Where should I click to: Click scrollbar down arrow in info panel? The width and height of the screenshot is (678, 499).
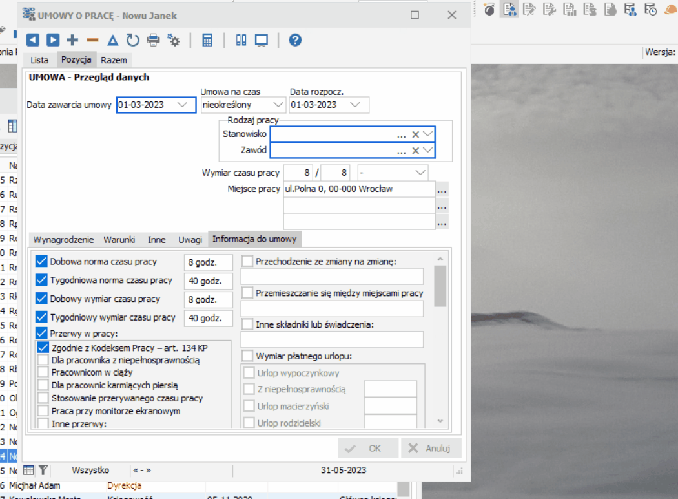pos(440,421)
